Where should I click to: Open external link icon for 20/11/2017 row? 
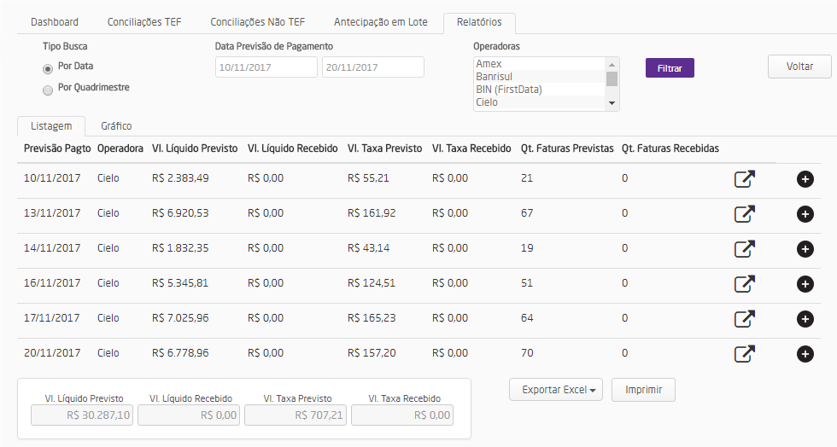745,353
